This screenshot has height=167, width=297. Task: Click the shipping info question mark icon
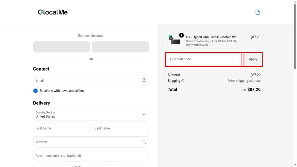tap(183, 81)
